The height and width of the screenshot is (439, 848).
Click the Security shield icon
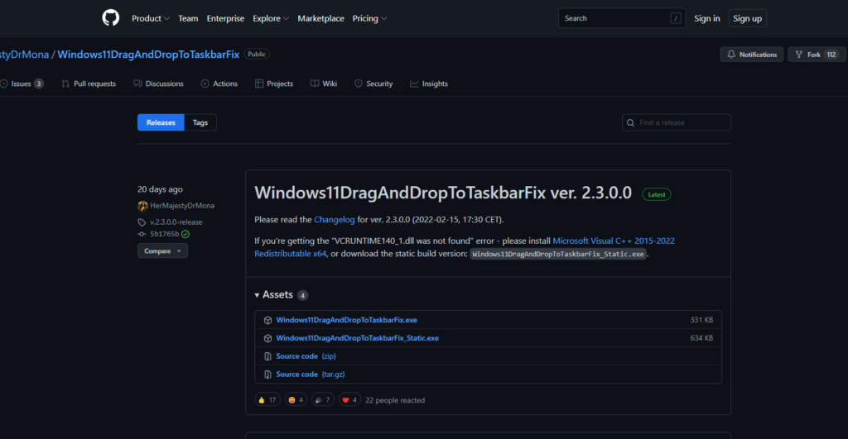(x=358, y=84)
